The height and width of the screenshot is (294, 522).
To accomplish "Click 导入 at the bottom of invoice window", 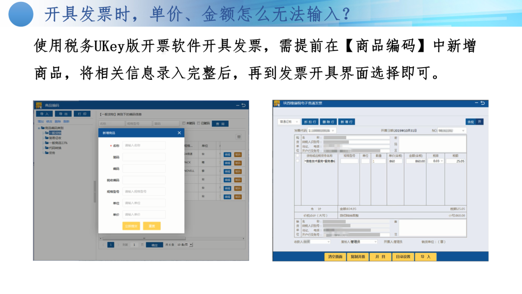I will pos(425,257).
